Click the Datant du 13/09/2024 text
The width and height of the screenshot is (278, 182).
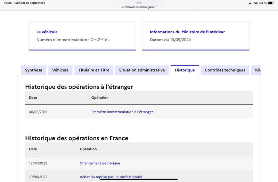(x=170, y=40)
